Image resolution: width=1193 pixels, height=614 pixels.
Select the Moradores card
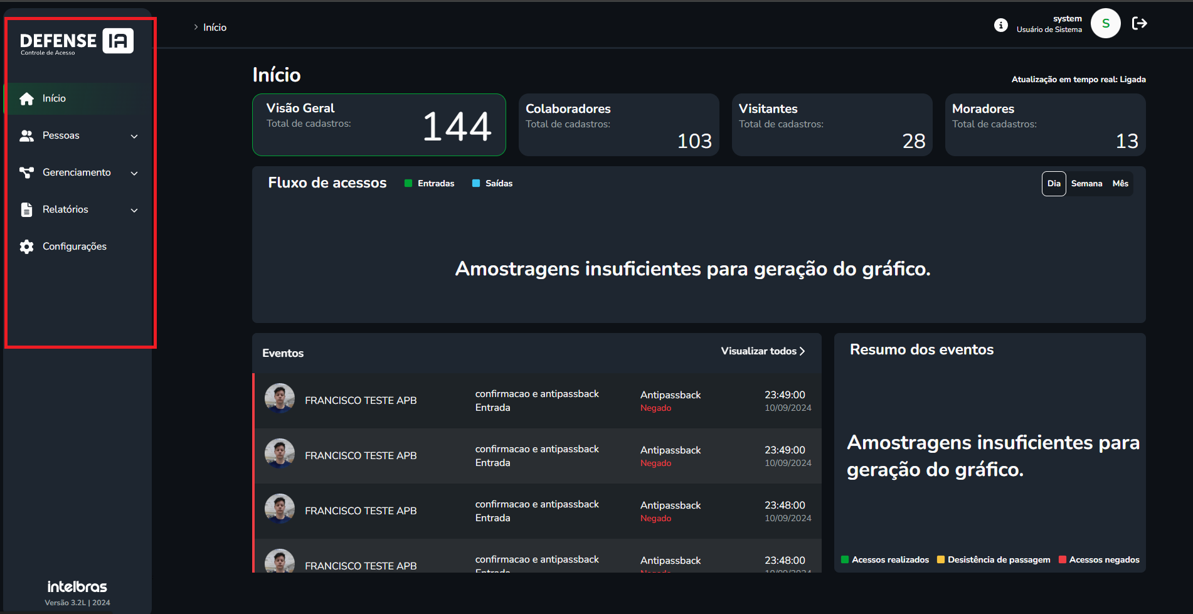pos(1045,125)
